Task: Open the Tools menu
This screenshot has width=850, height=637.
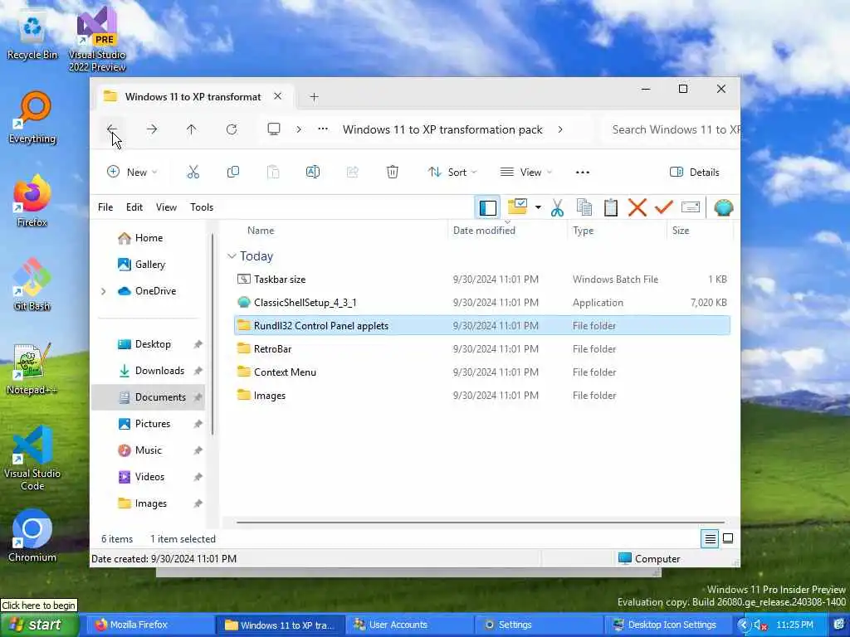Action: coord(202,207)
